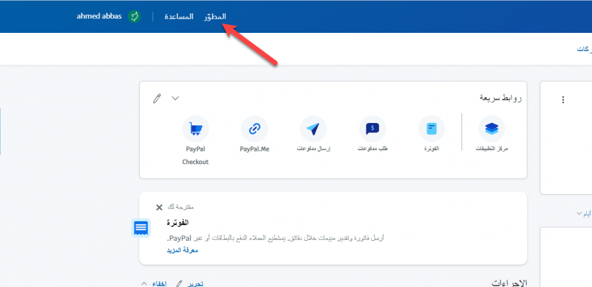Click the pencil icon to edit quick links
The image size is (592, 287).
[x=157, y=99]
